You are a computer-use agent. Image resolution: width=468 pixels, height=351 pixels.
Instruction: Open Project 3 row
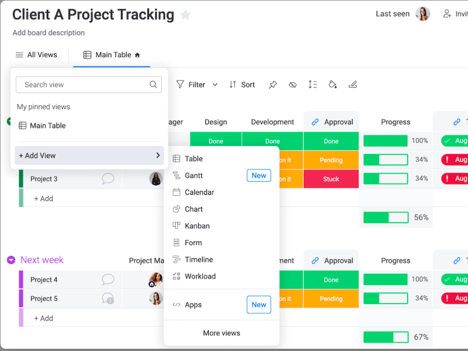click(44, 179)
